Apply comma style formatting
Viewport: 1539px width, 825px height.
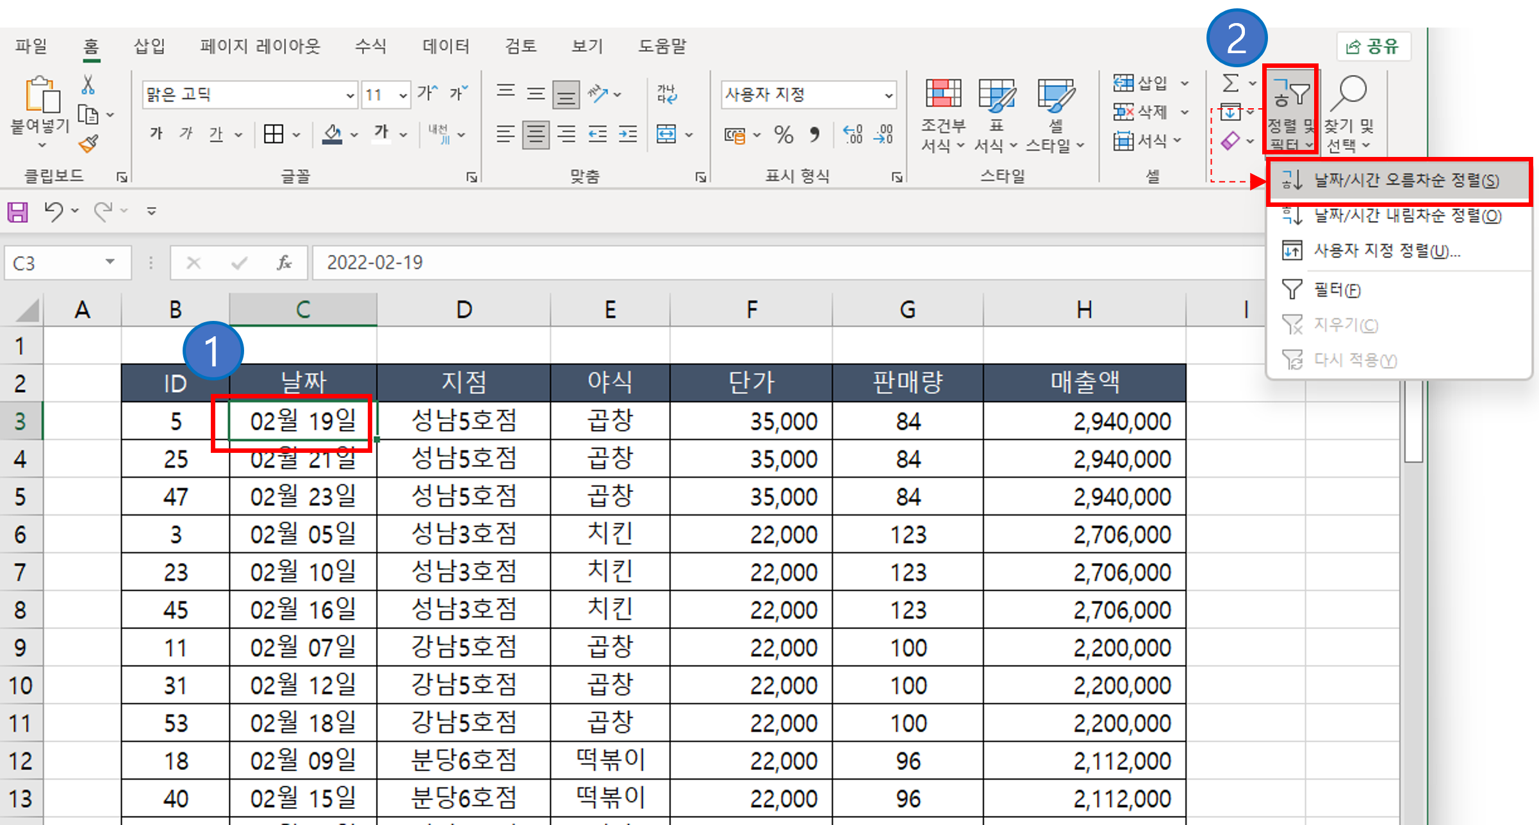click(815, 135)
